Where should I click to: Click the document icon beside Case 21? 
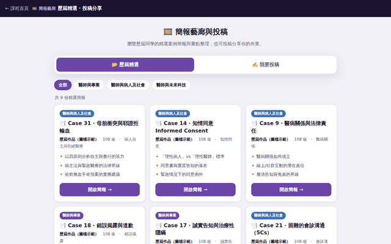coord(254,225)
